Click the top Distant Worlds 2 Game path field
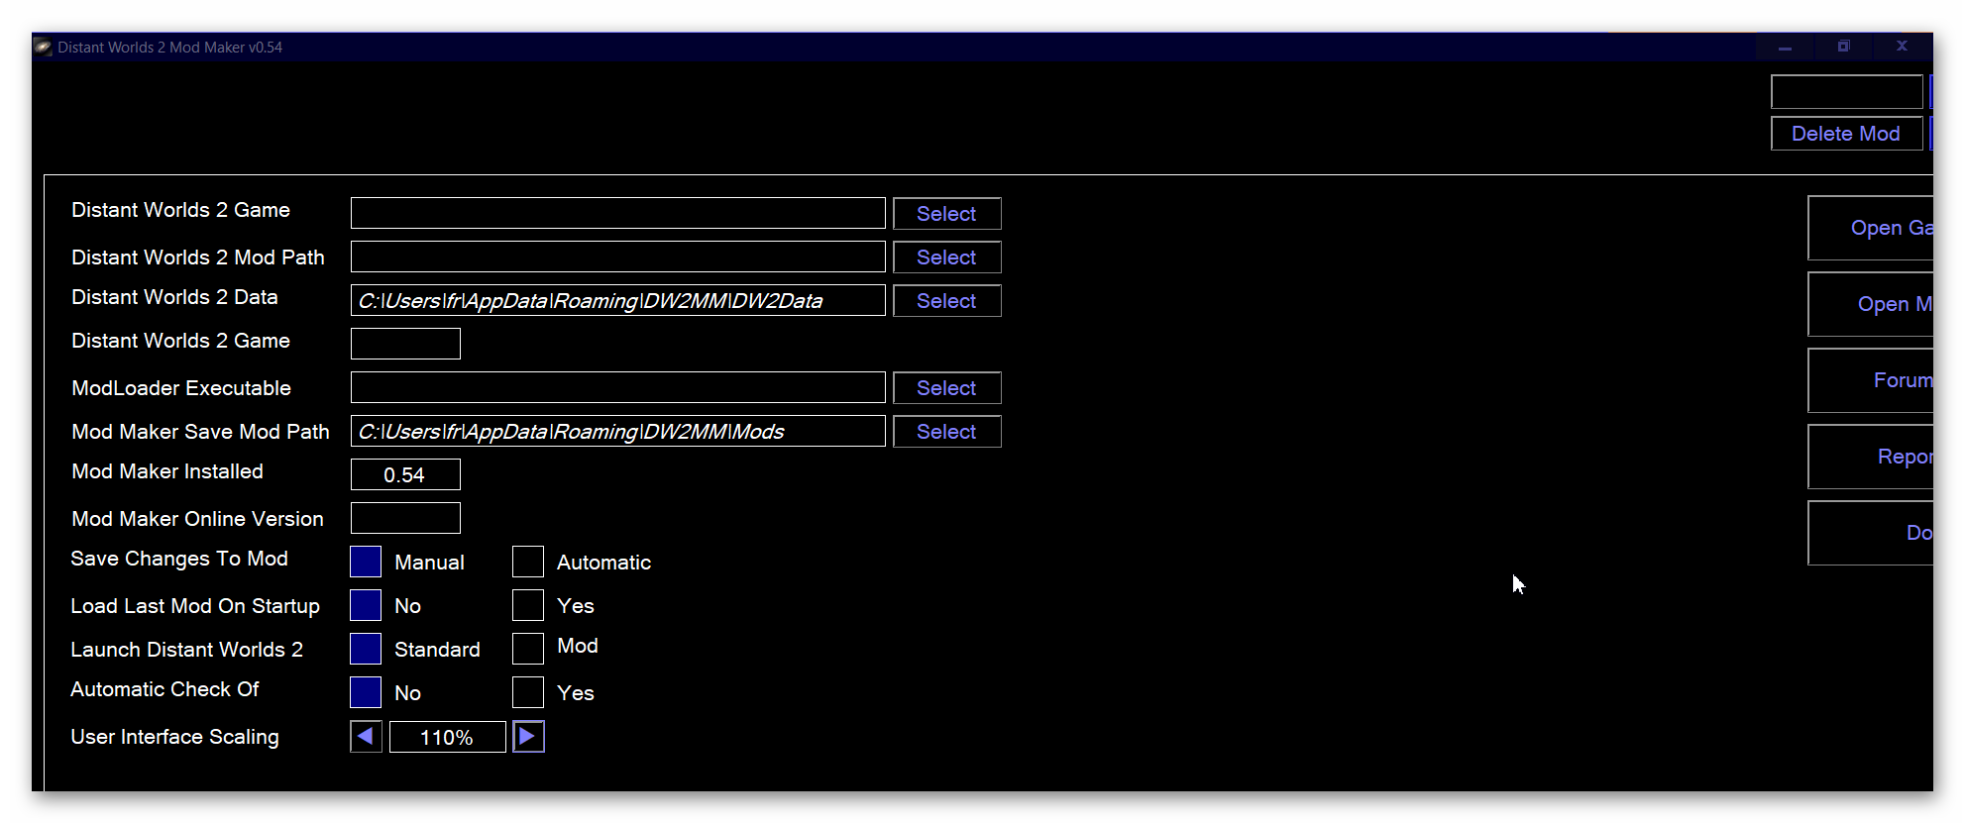Image resolution: width=1965 pixels, height=823 pixels. pos(617,213)
